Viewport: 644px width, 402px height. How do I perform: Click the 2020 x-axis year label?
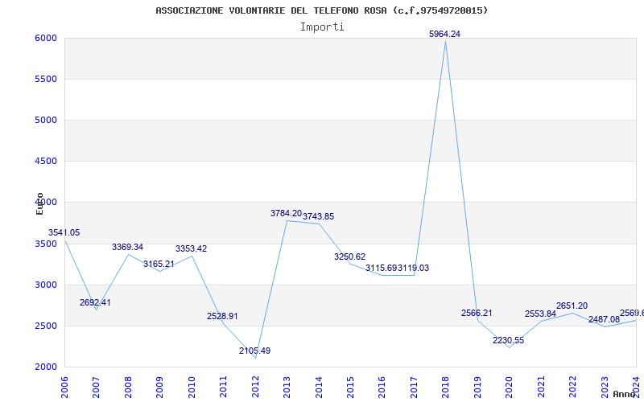coord(510,387)
